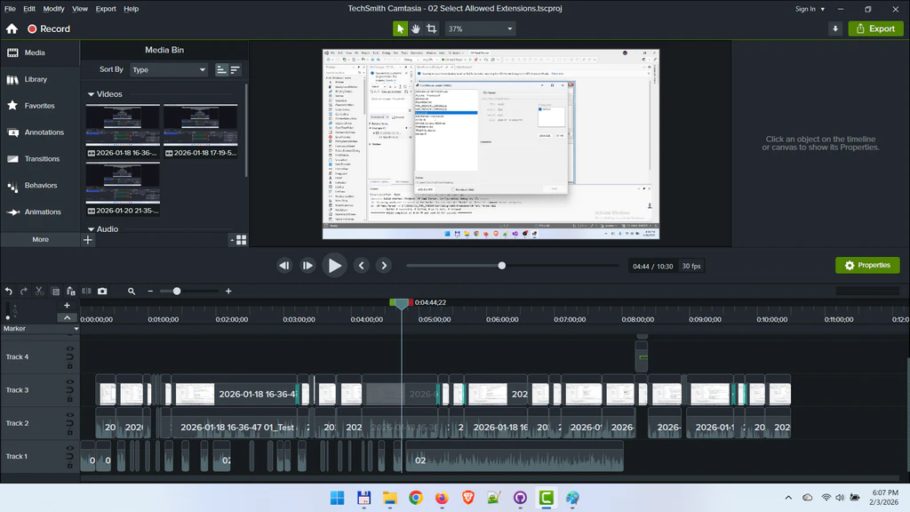Open the Sort By Type dropdown
Viewport: 910px width, 512px height.
pyautogui.click(x=167, y=69)
